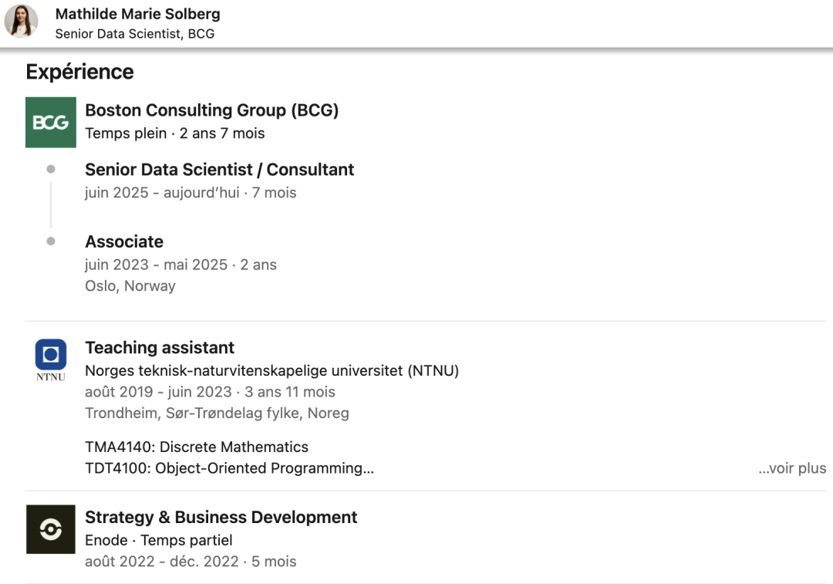Open the profile photo thumbnail in header

pyautogui.click(x=22, y=22)
